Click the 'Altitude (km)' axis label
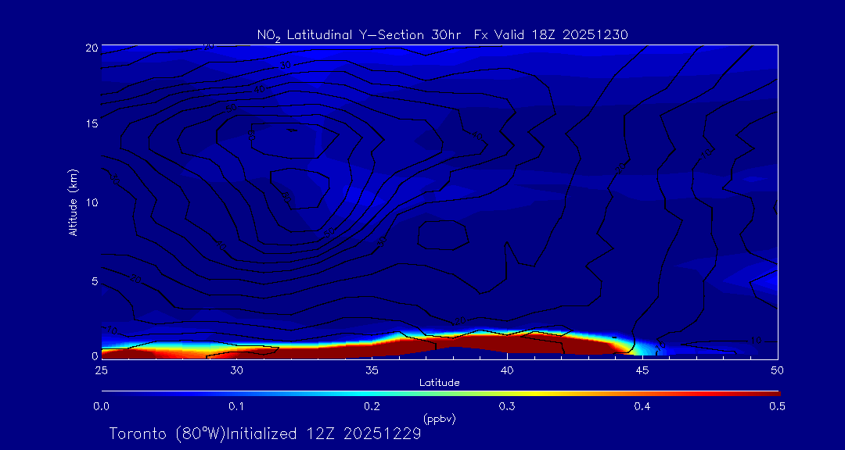The height and width of the screenshot is (450, 845). click(x=74, y=203)
